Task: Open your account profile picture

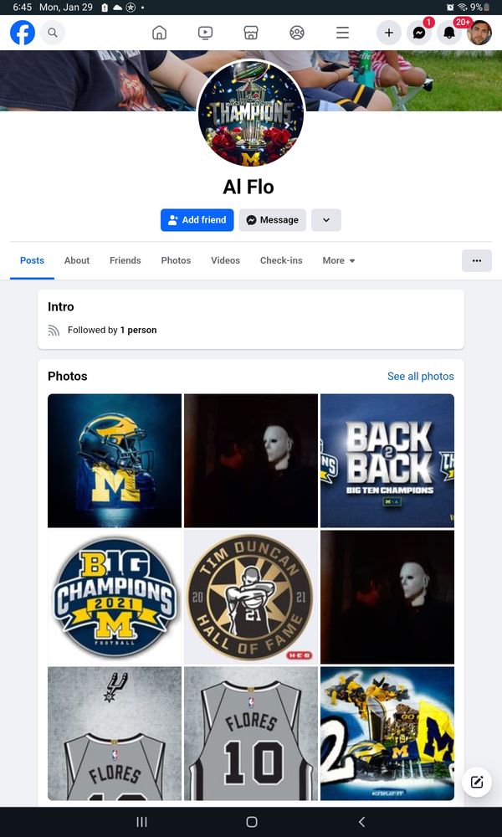Action: (479, 33)
